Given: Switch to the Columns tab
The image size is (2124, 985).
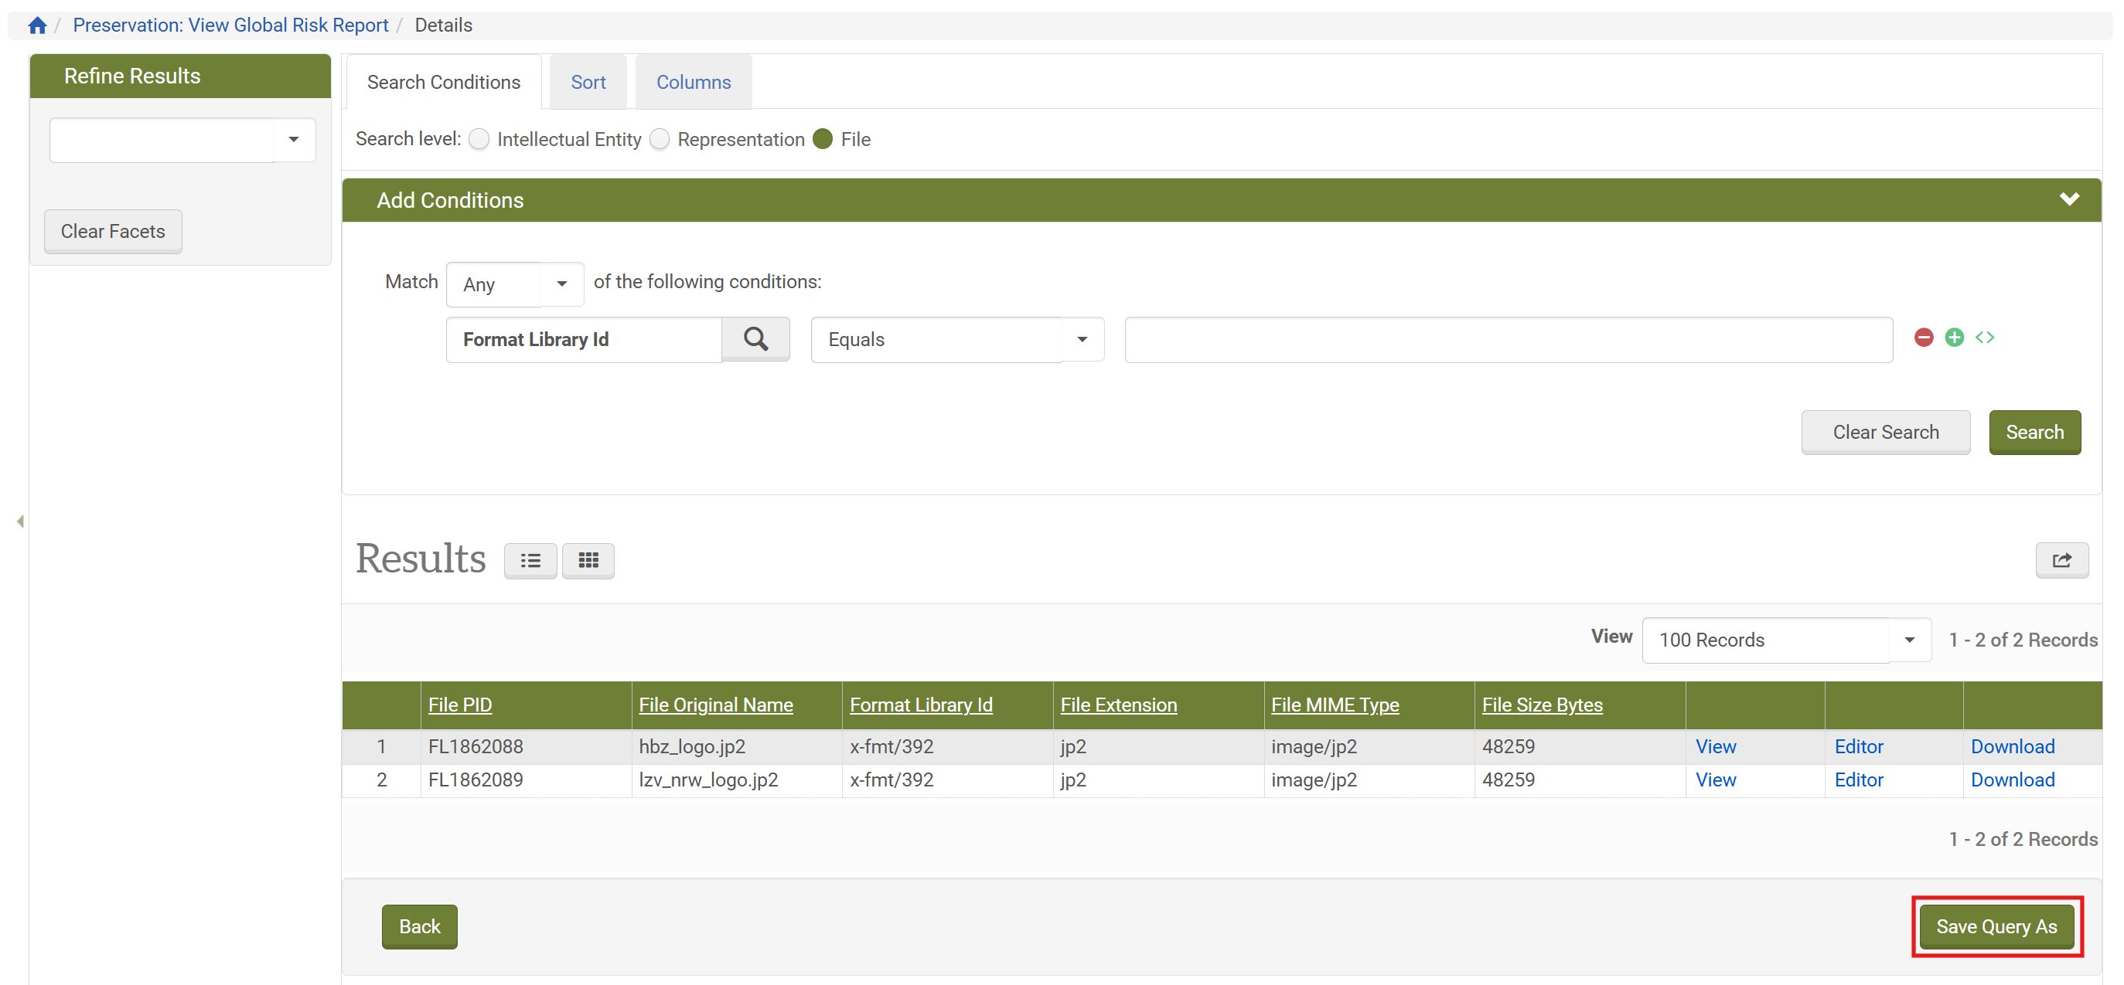Looking at the screenshot, I should click(x=693, y=83).
